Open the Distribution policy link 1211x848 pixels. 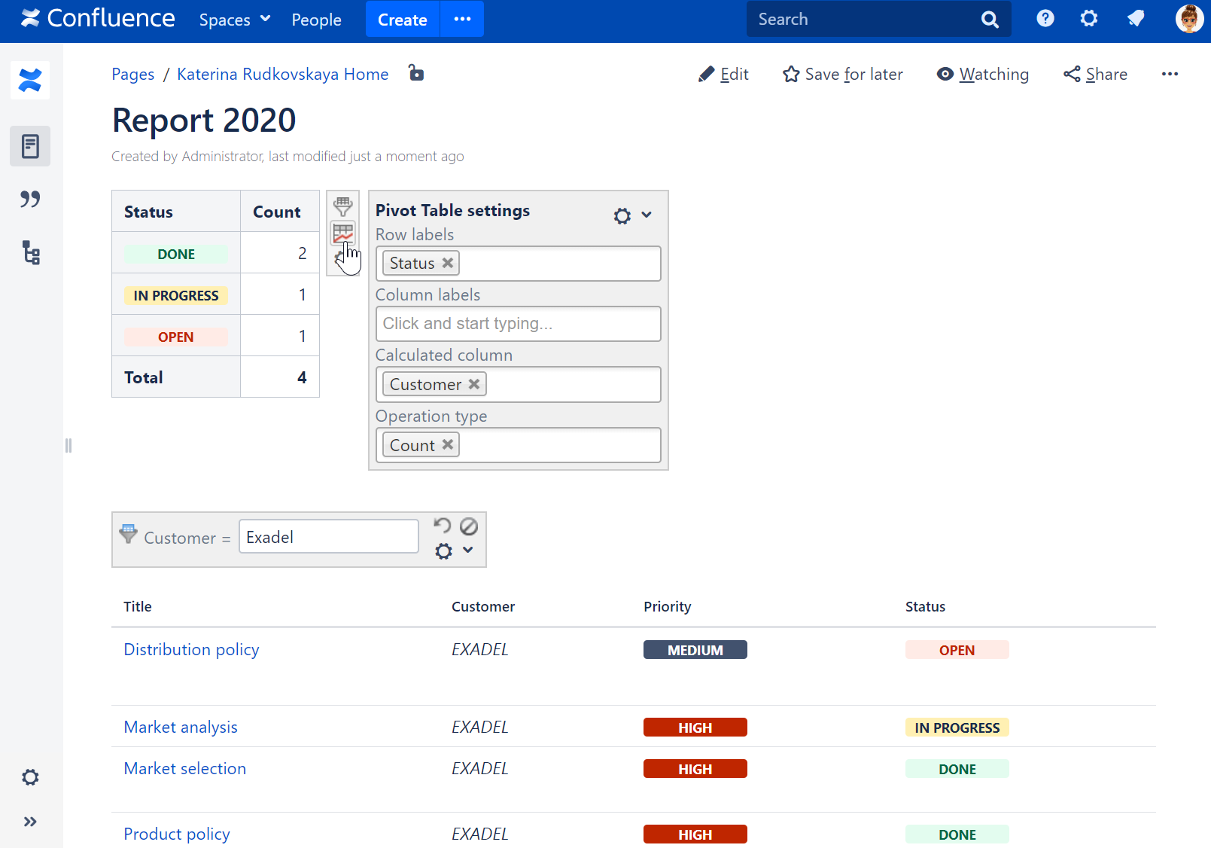(x=191, y=649)
